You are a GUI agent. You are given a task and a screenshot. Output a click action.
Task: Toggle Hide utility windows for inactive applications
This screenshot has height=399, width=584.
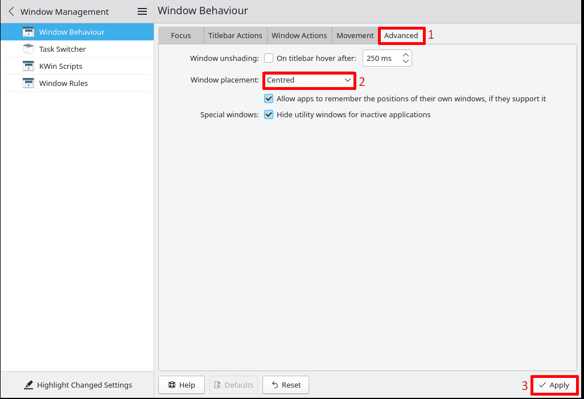(x=269, y=114)
